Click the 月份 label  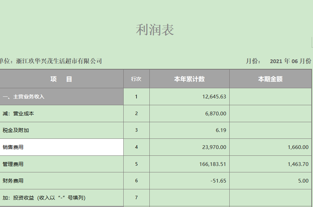(253, 61)
